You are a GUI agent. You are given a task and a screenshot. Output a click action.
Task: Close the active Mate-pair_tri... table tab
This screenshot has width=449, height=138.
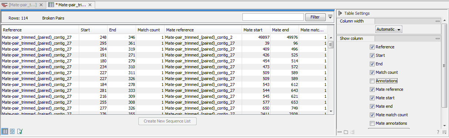click(90, 5)
